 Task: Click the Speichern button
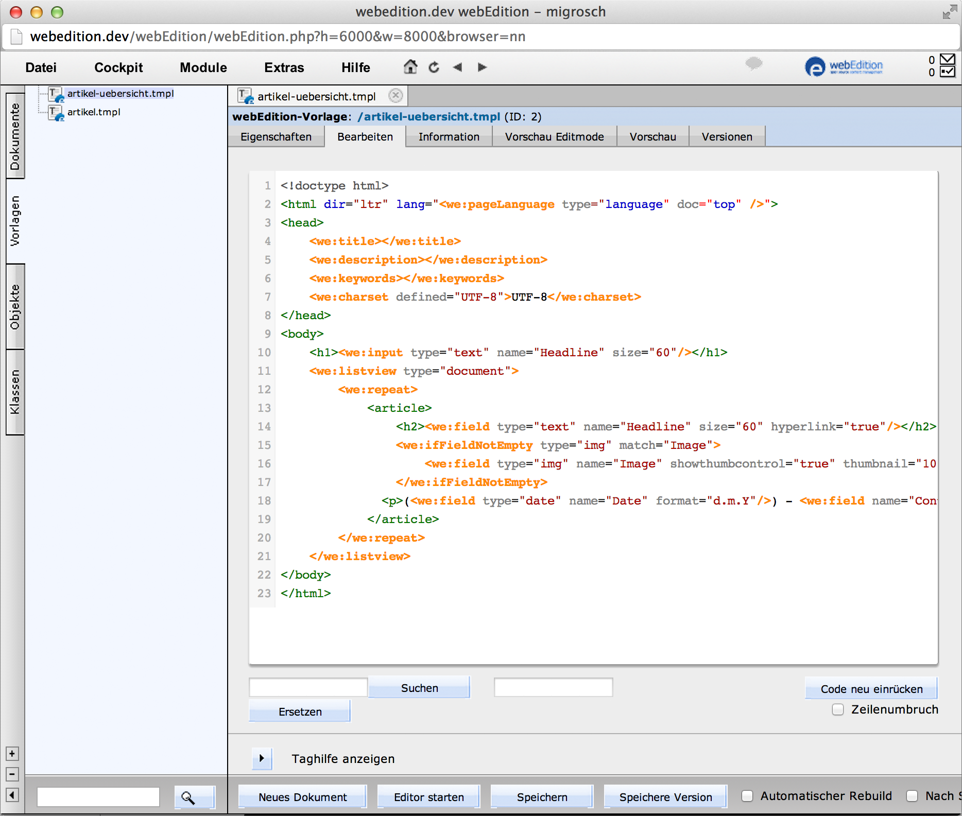coord(542,797)
